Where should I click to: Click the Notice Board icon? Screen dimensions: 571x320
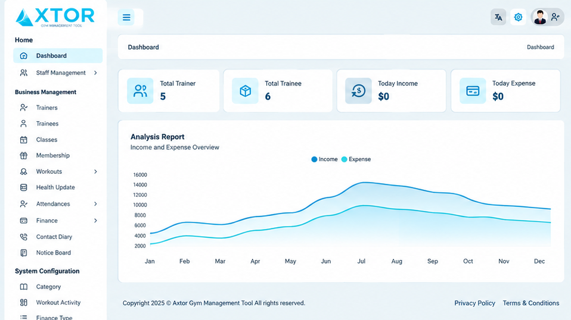24,253
